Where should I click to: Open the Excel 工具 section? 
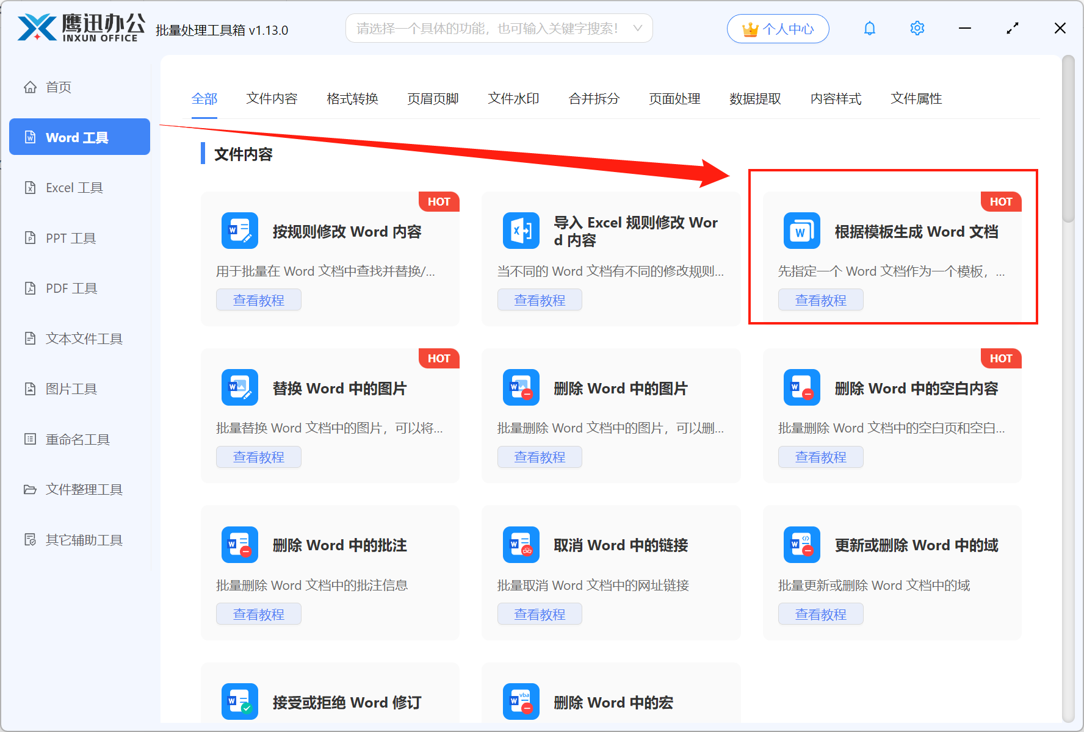74,187
